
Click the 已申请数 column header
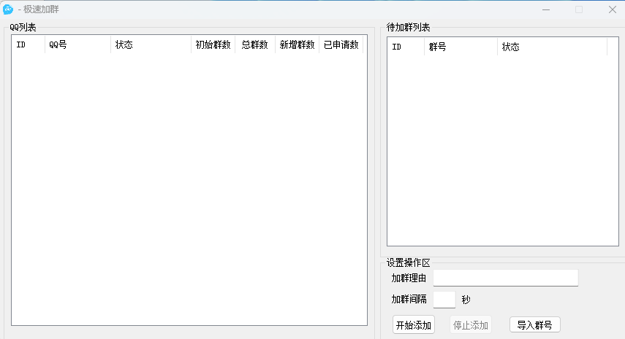pyautogui.click(x=341, y=45)
